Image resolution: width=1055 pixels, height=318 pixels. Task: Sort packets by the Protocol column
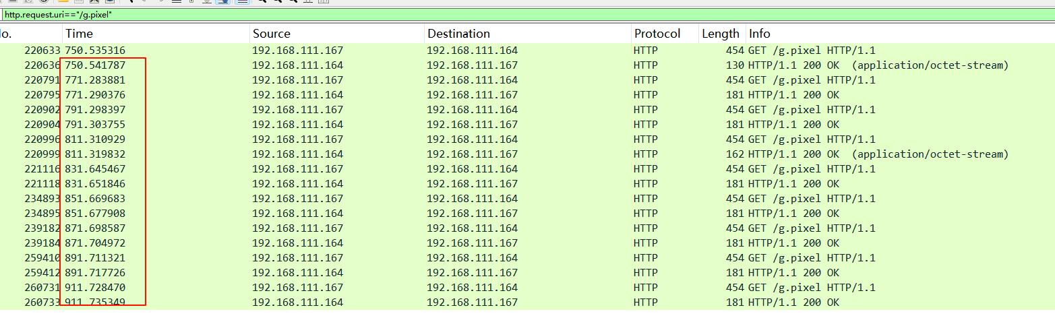click(657, 34)
